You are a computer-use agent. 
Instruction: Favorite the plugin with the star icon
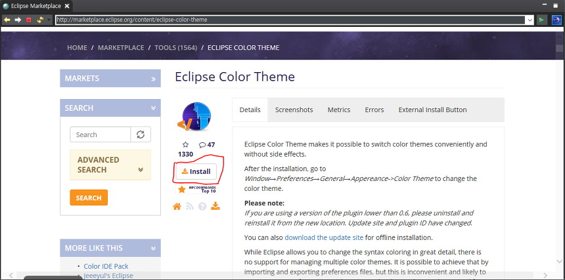185,145
